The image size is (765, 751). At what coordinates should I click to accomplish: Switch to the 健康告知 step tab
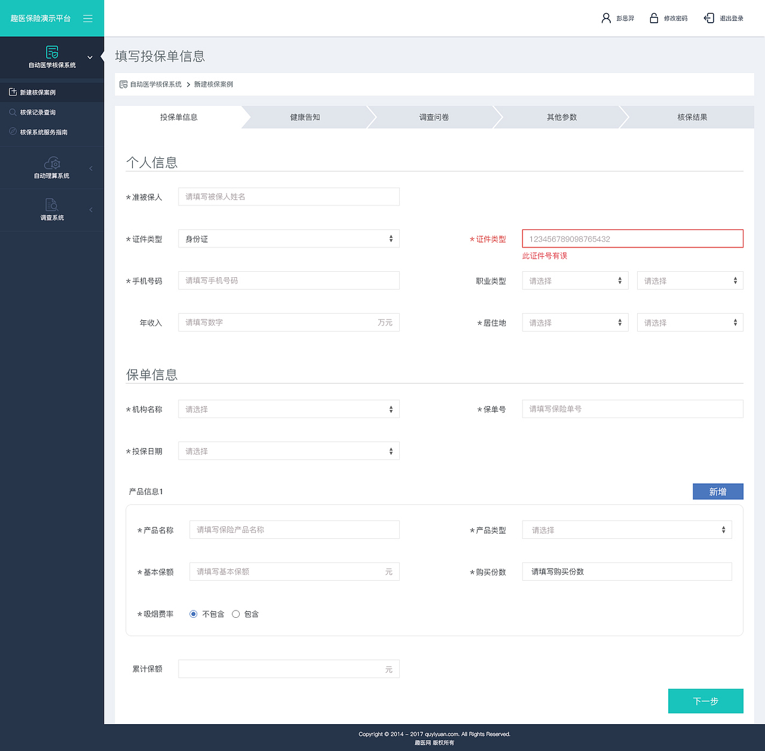pos(305,117)
